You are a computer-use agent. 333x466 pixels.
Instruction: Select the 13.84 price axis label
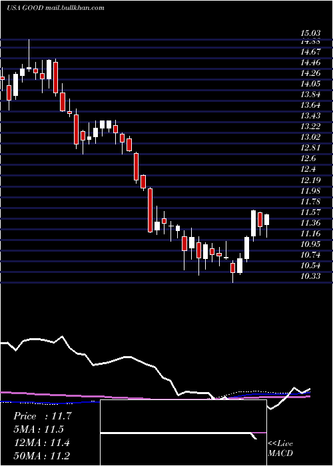click(310, 95)
